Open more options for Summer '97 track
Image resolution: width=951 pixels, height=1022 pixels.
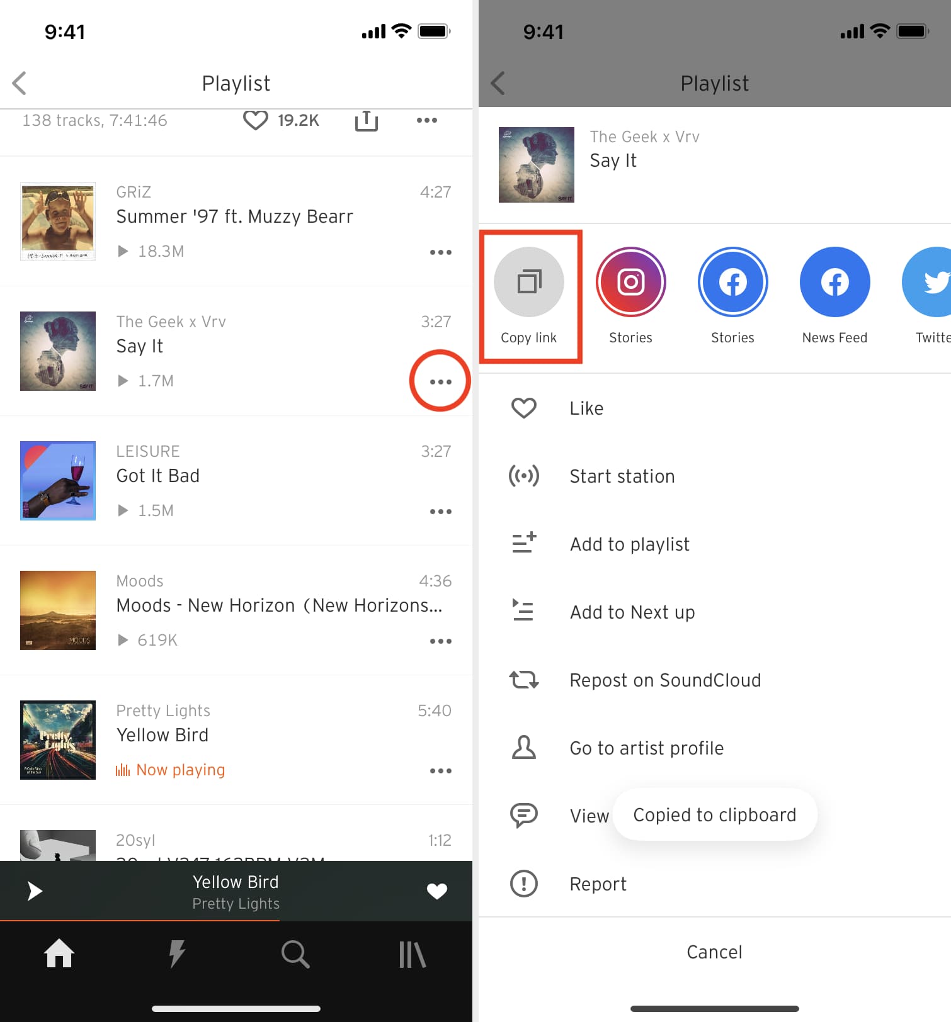(x=440, y=252)
